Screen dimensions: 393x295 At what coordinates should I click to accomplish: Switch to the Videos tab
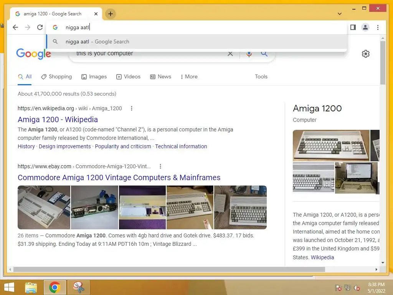[x=128, y=77]
